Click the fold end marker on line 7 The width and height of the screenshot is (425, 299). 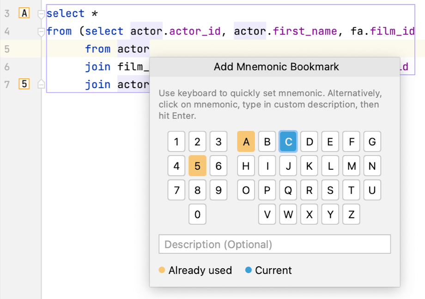coord(41,84)
